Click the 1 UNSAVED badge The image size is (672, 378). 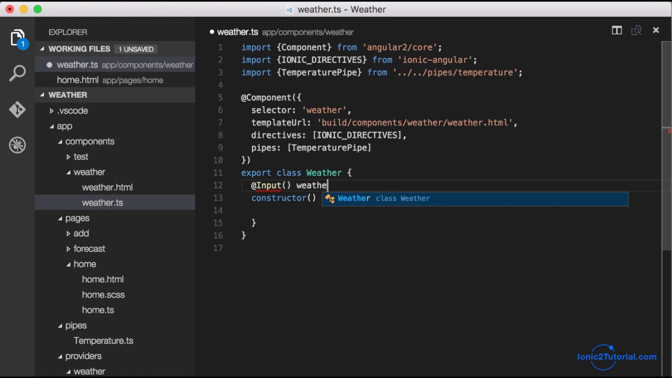[136, 49]
